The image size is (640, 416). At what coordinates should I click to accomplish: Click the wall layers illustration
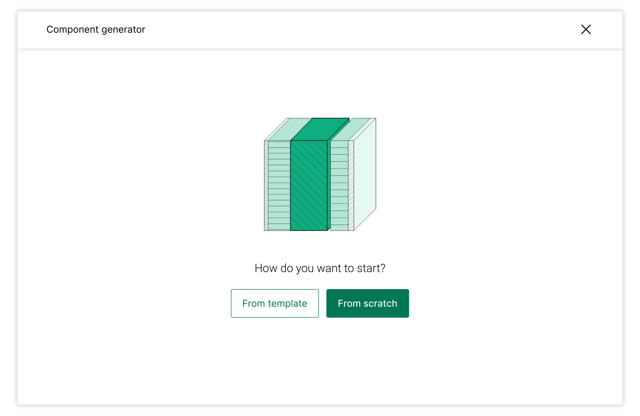[x=320, y=174]
